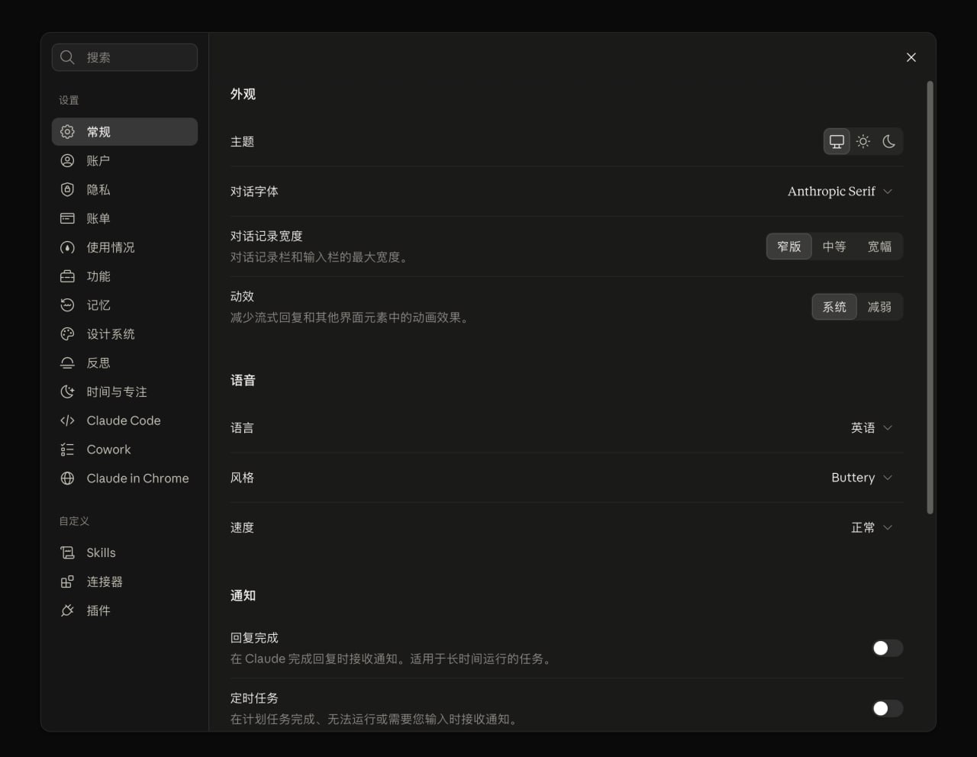Select 记忆 in the settings sidebar
Image resolution: width=977 pixels, height=757 pixels.
[x=124, y=305]
